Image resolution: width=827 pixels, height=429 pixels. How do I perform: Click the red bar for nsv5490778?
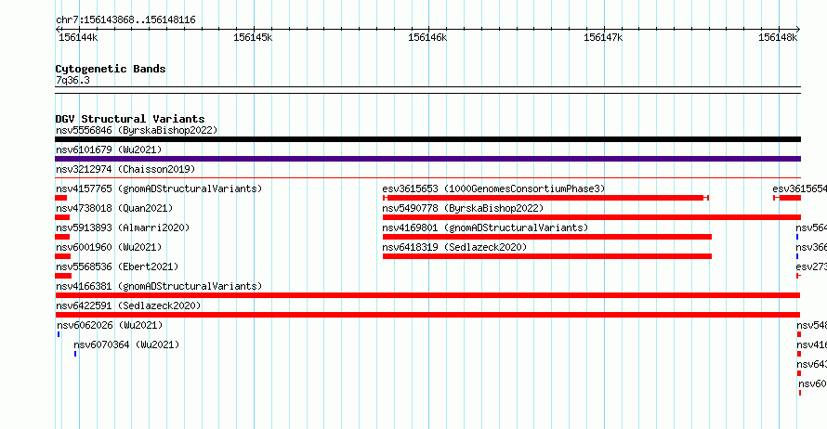[592, 217]
